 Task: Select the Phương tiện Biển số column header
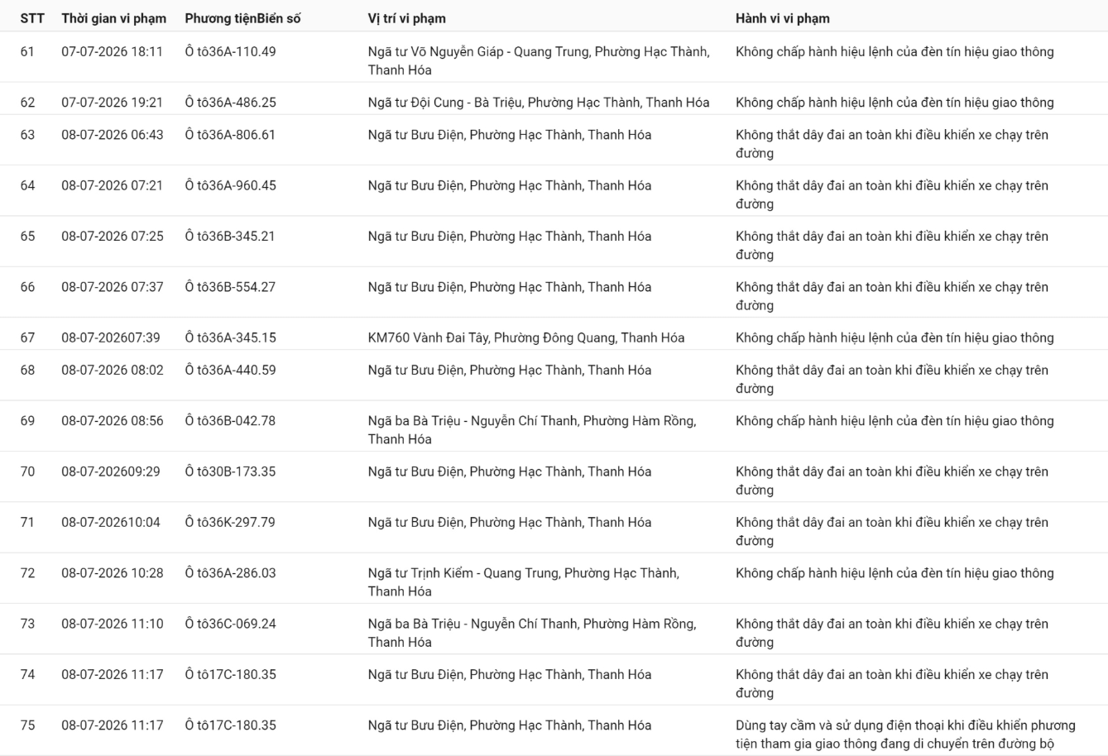pyautogui.click(x=242, y=18)
